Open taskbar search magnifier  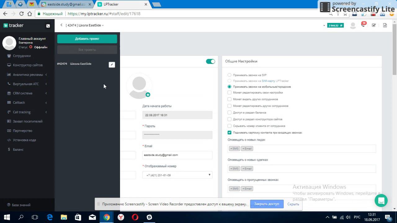point(21,217)
